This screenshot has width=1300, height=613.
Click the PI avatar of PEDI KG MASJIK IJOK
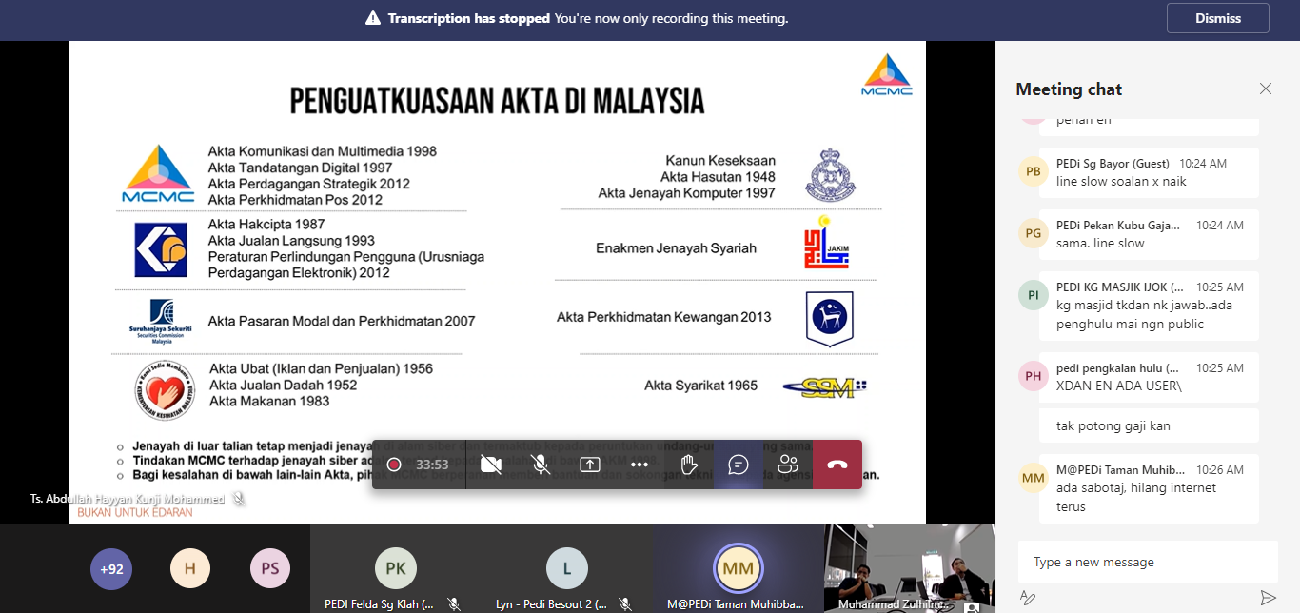pyautogui.click(x=1033, y=295)
